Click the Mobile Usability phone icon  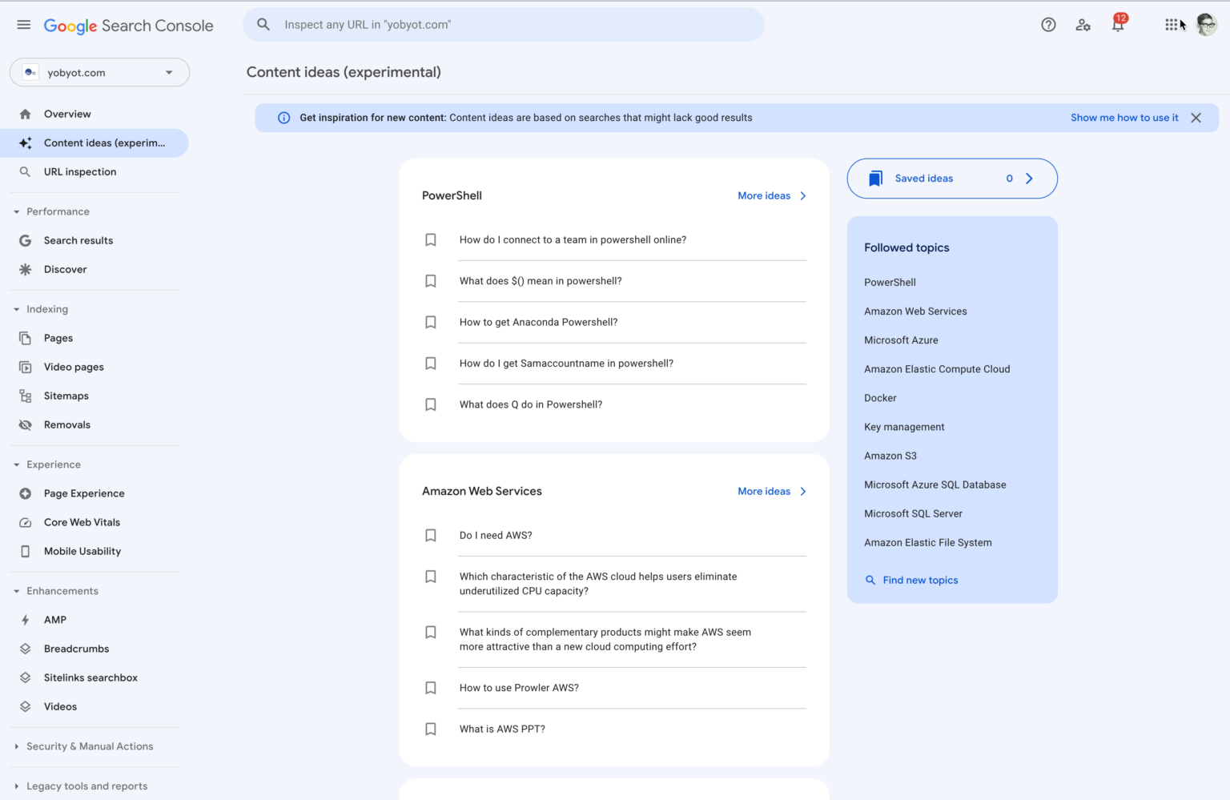(x=26, y=551)
